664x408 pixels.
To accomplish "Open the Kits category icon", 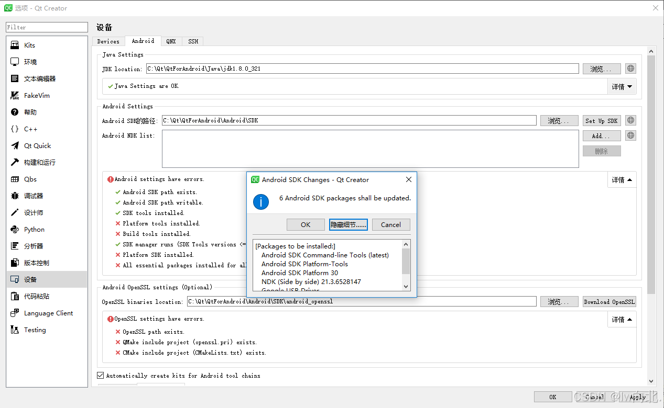I will [x=15, y=46].
